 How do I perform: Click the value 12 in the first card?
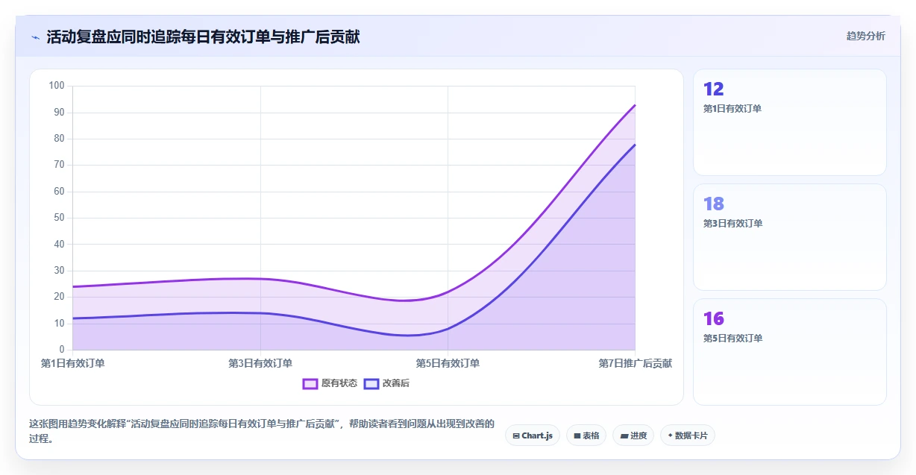tap(713, 89)
